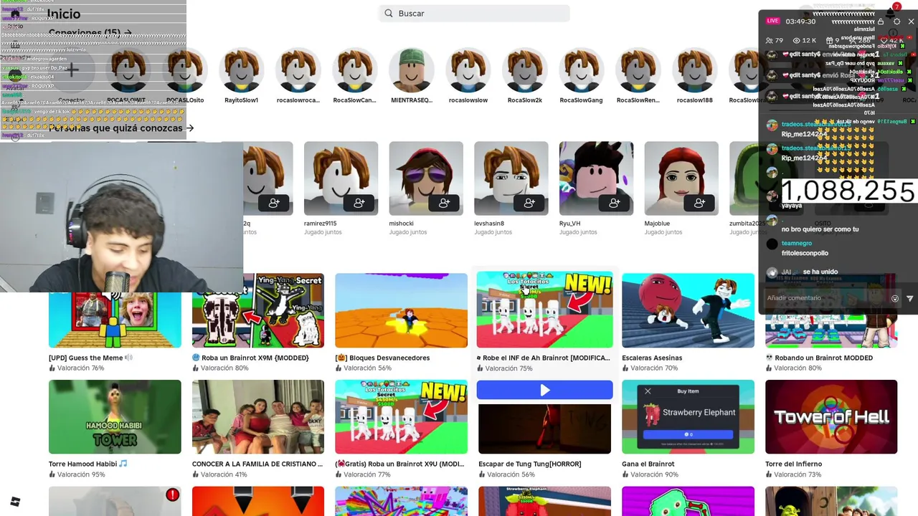Click red exclamation warning badge on thumbnail
Viewport: 918px width, 516px height.
(x=172, y=494)
